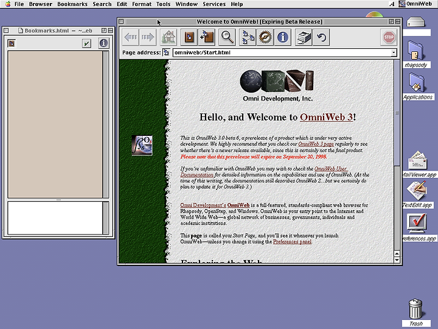This screenshot has height=329, width=438.
Task: Add bookmark using the plus book icon
Action: 206,37
